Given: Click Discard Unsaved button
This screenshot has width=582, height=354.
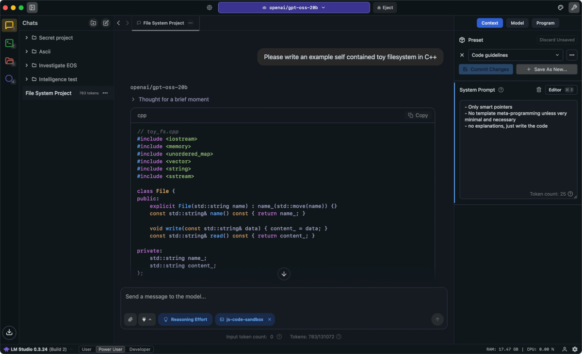Looking at the screenshot, I should [x=557, y=40].
